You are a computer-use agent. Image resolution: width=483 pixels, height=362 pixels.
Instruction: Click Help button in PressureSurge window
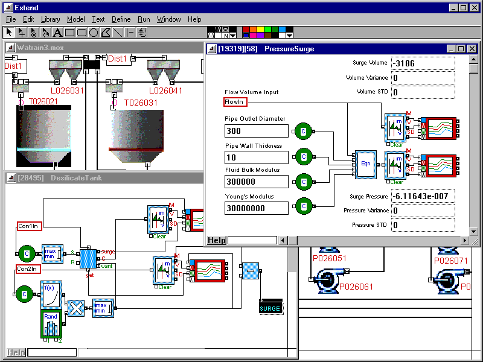[x=217, y=240]
